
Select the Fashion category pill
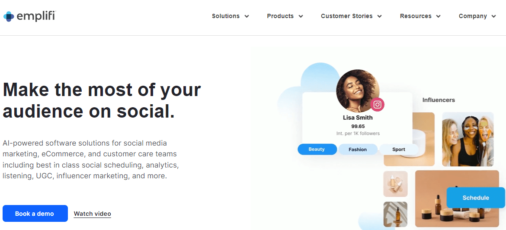358,149
